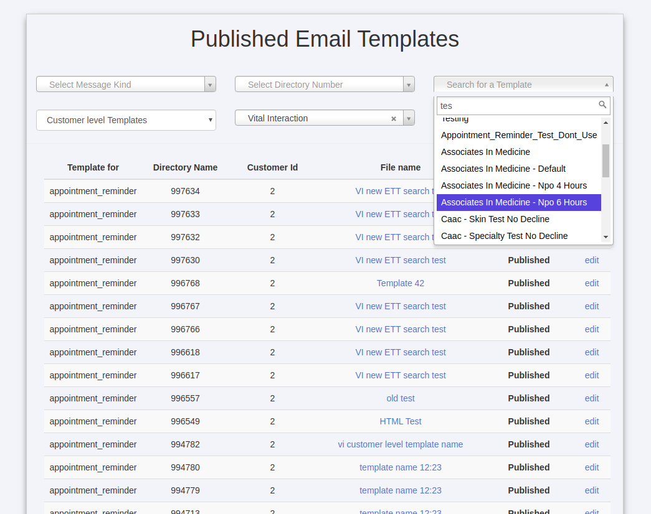Open VI new ETT search test for 996766

point(400,329)
